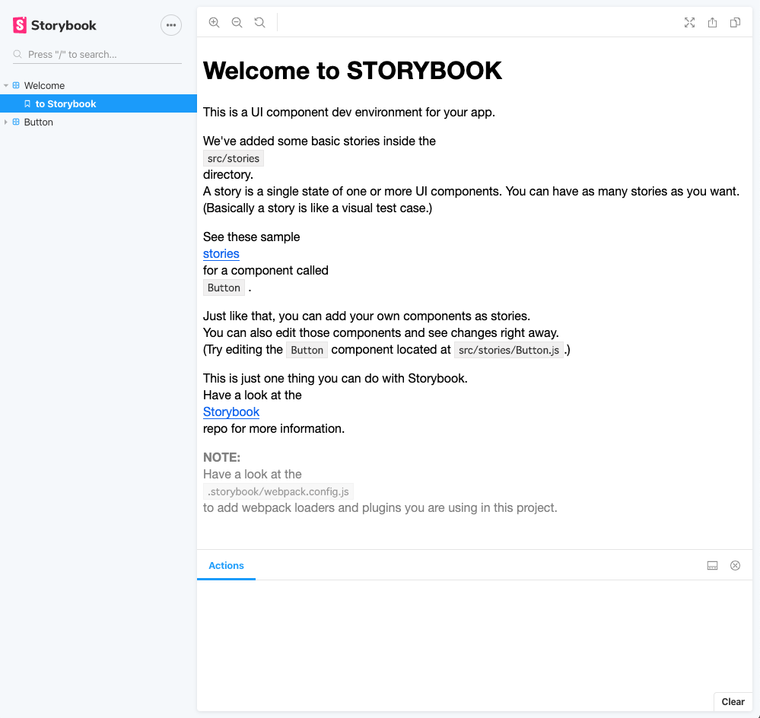Click the 'src/stories/Button.js' code text
This screenshot has width=760, height=718.
[x=509, y=351]
